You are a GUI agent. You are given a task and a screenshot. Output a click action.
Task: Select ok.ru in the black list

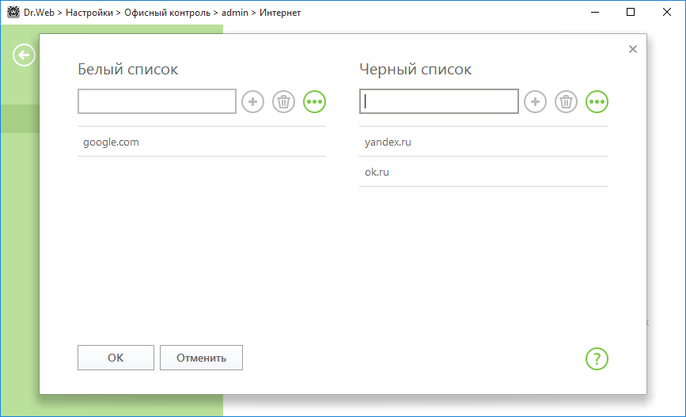(484, 172)
